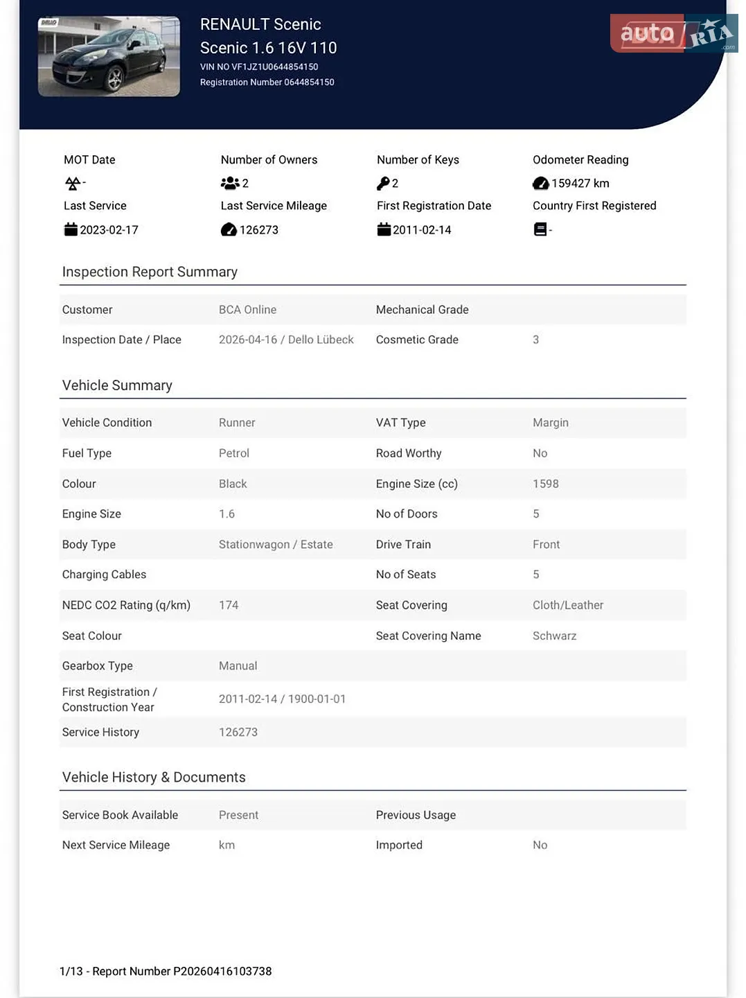Viewport: 746px width, 998px height.
Task: Click Fuel Type value 'Petrol'
Action: click(x=234, y=453)
